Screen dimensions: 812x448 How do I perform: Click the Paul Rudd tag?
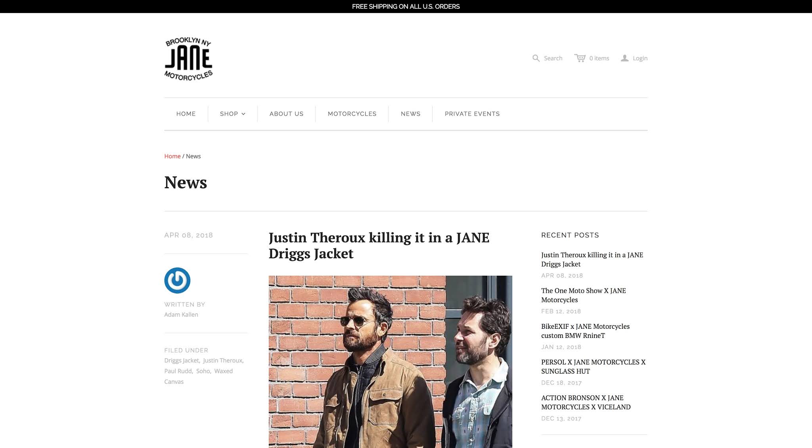178,371
